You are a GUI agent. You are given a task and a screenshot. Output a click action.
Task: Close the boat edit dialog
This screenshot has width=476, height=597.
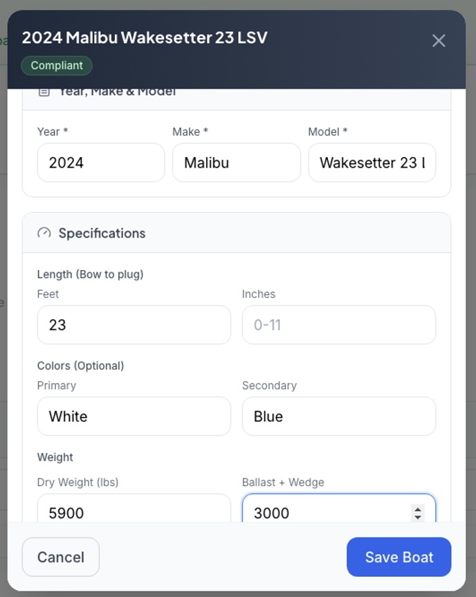[439, 41]
